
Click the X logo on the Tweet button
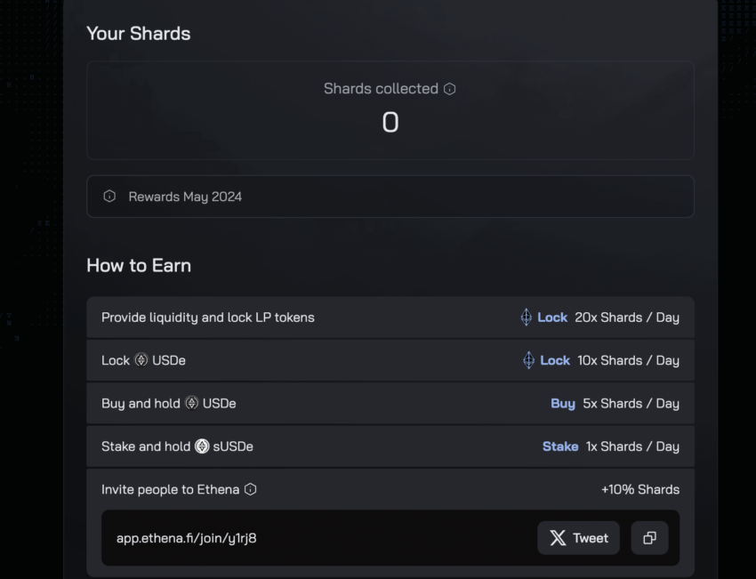pyautogui.click(x=558, y=538)
